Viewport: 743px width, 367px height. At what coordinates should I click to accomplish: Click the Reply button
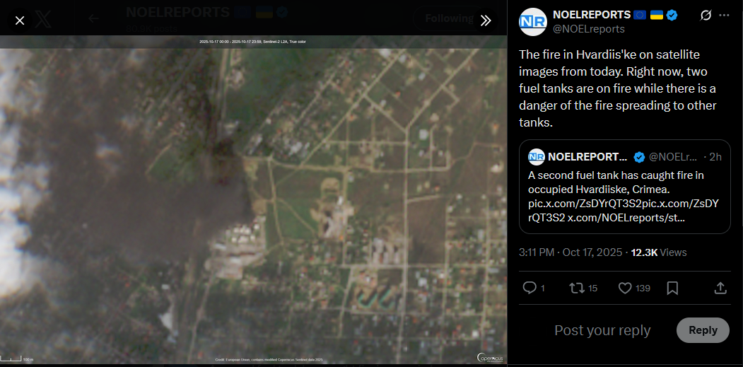click(703, 330)
